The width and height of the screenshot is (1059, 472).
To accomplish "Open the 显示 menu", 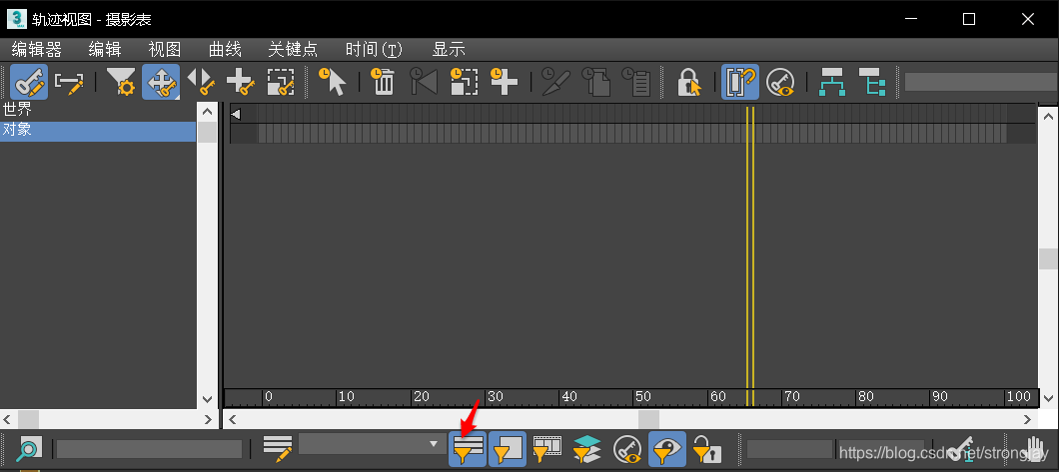I will pyautogui.click(x=449, y=49).
